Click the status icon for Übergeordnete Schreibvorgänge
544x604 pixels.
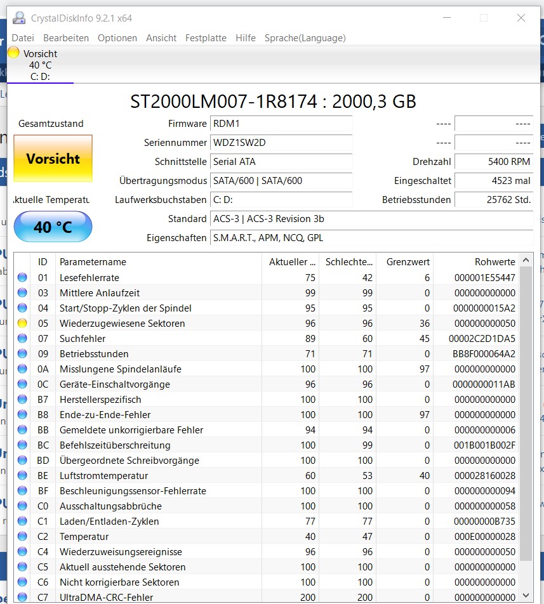click(22, 460)
